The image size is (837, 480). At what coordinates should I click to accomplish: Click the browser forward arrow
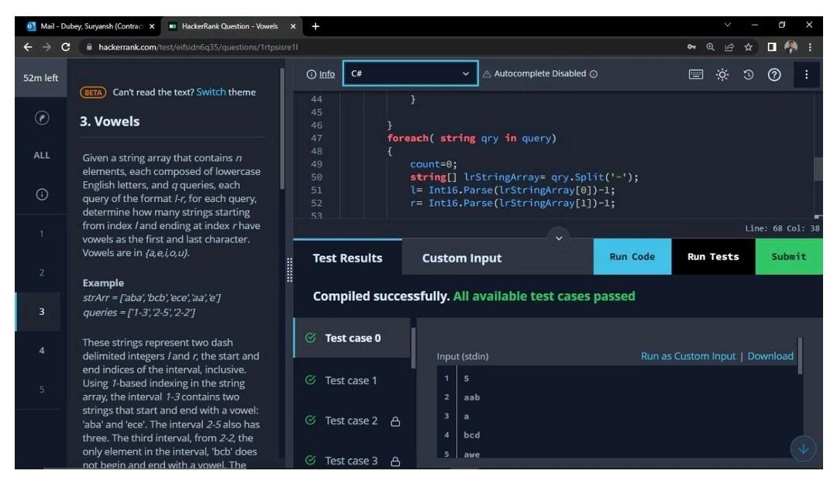coord(46,47)
